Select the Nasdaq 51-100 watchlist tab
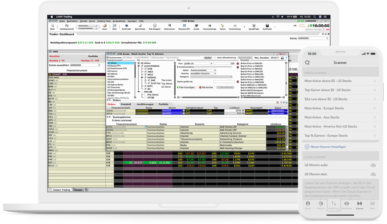 [x=90, y=60]
